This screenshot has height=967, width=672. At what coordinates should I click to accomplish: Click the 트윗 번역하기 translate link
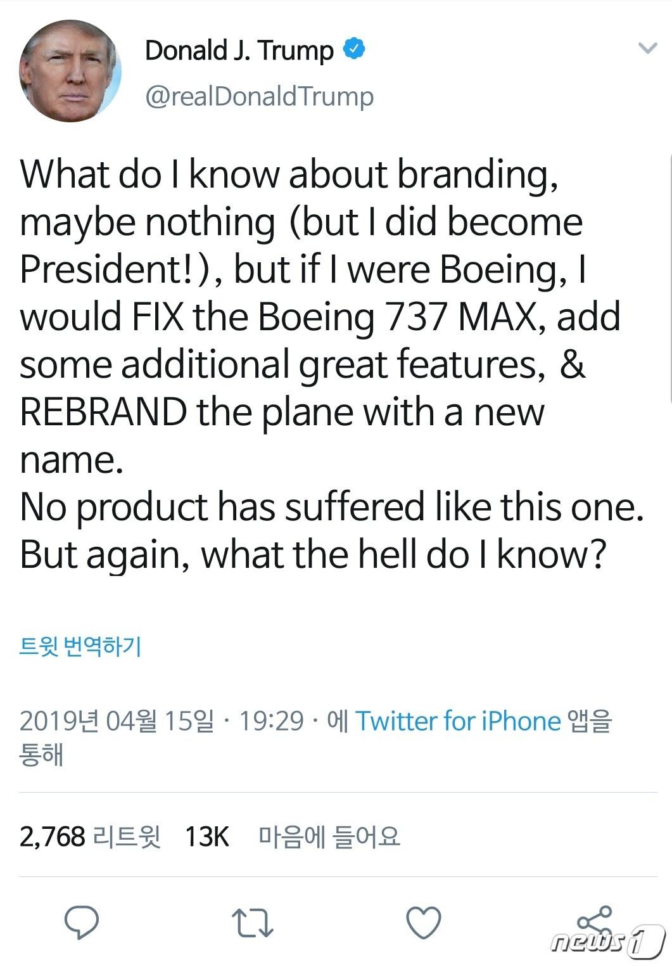[x=80, y=646]
